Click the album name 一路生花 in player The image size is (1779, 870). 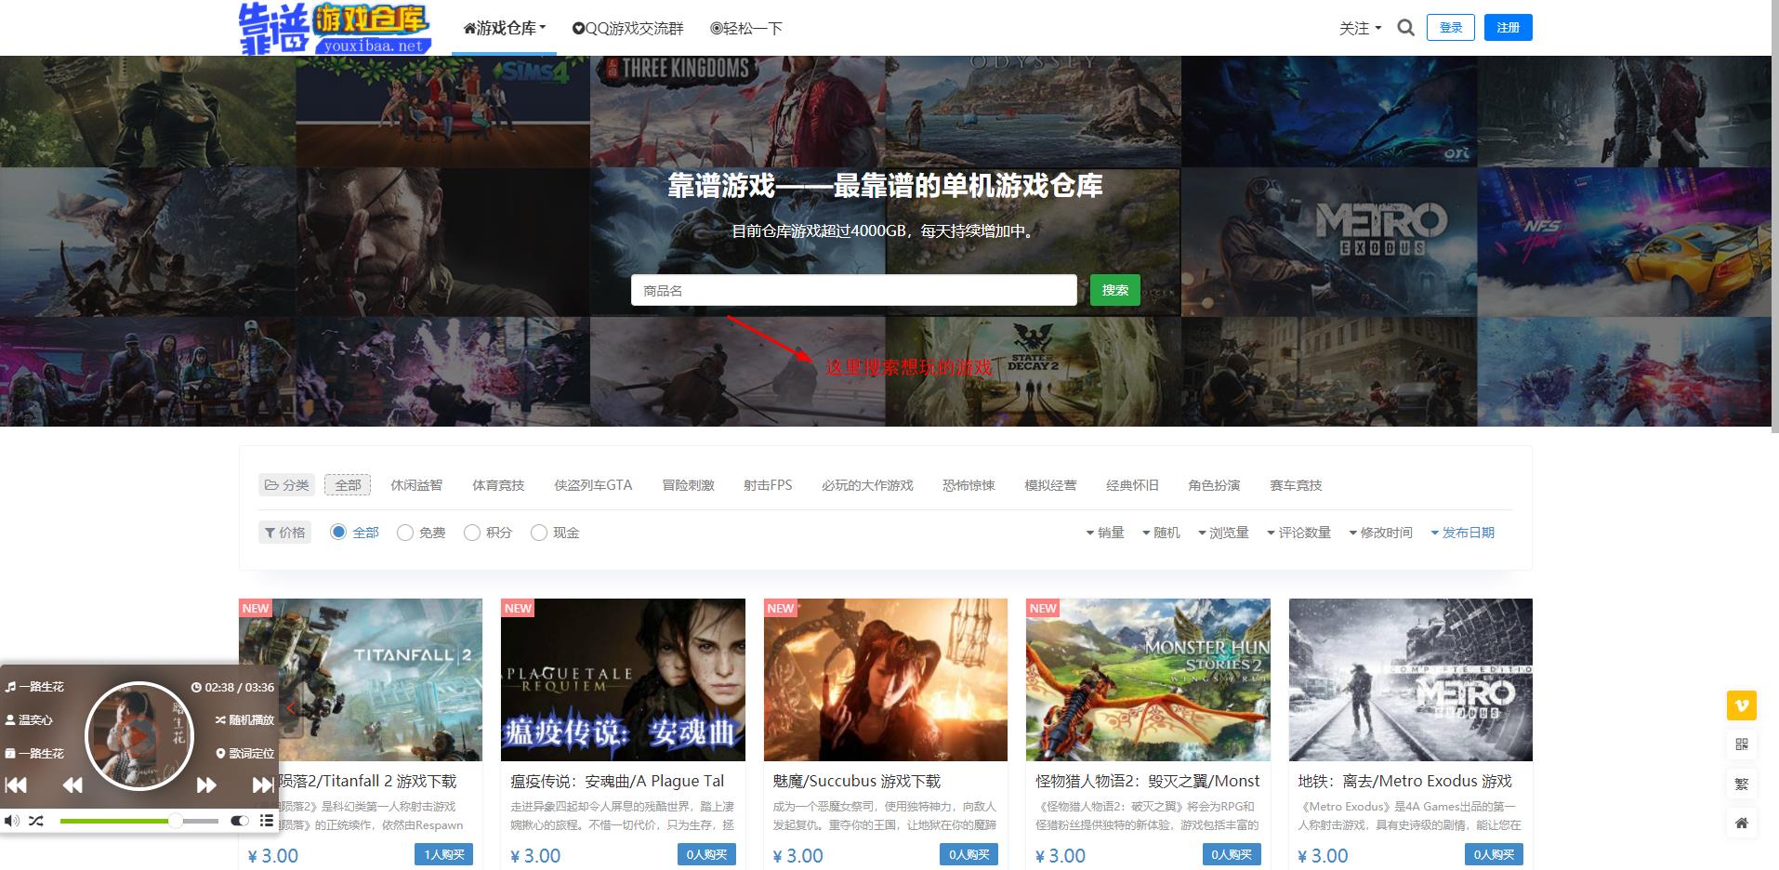click(35, 753)
